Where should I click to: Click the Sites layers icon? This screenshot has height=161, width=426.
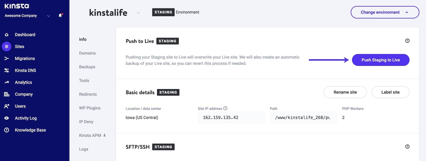(7, 47)
